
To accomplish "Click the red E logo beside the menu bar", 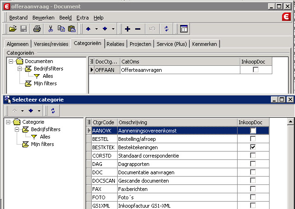I will (x=286, y=17).
